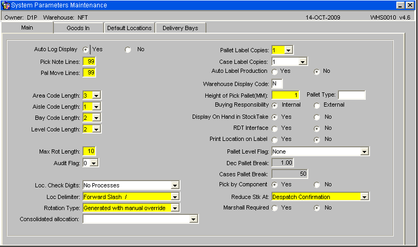Open Rotation Type dropdown
Image resolution: width=418 pixels, height=247 pixels.
[175, 208]
